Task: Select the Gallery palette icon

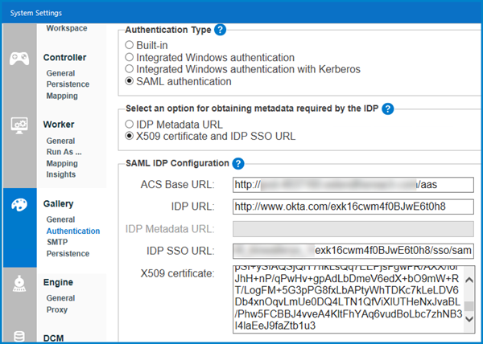Action: point(19,205)
